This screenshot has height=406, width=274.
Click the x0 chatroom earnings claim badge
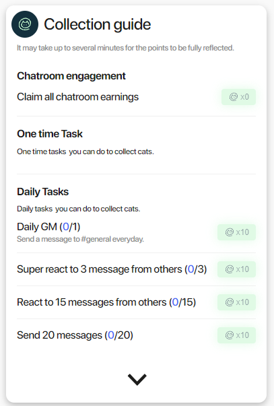238,97
